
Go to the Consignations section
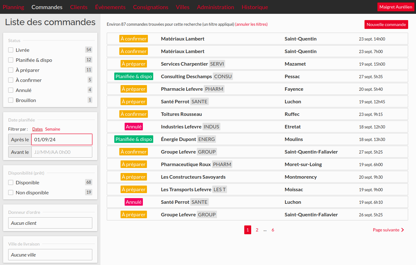[x=151, y=7]
